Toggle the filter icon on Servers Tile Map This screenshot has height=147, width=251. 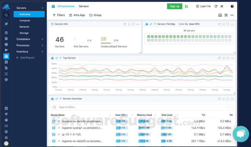click(x=155, y=24)
